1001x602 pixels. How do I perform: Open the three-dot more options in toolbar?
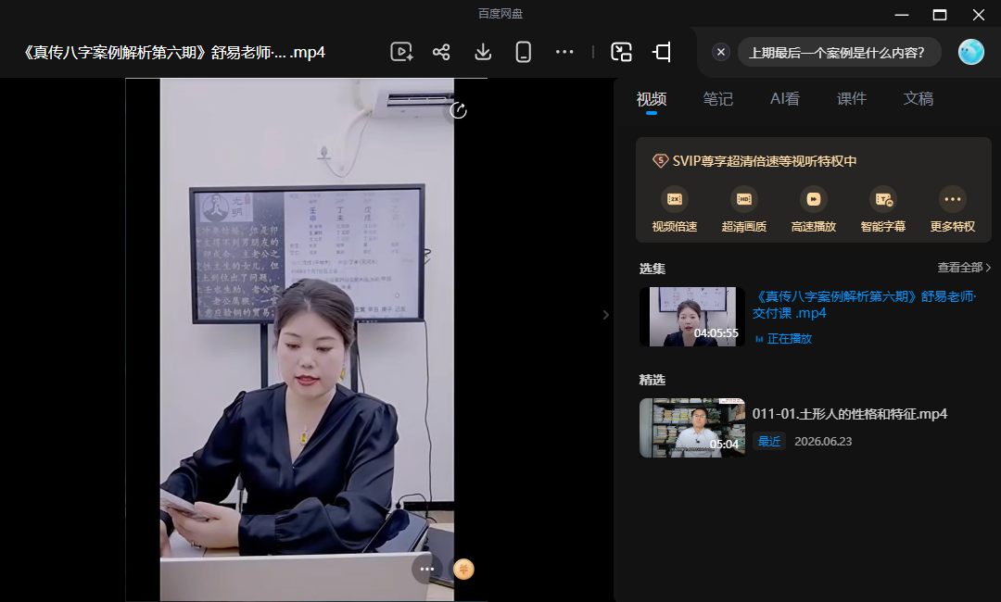pyautogui.click(x=564, y=52)
